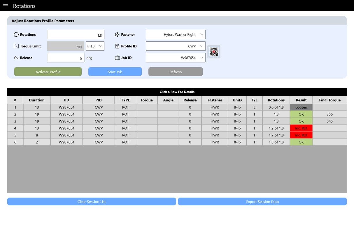The height and width of the screenshot is (229, 354).
Task: Open the hamburger menu icon
Action: point(6,6)
